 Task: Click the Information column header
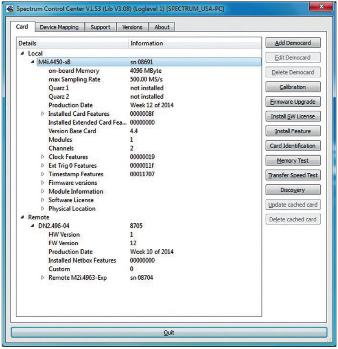point(195,43)
